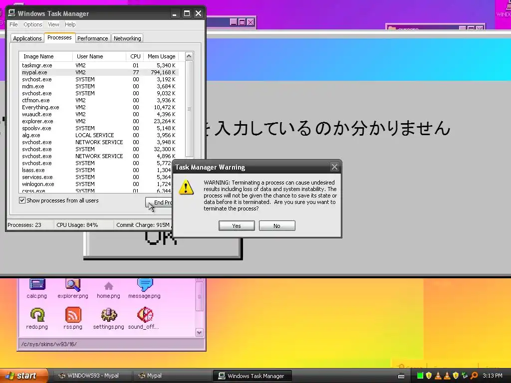The height and width of the screenshot is (383, 511).
Task: Minimize the small purple background window
Action: (234, 22)
